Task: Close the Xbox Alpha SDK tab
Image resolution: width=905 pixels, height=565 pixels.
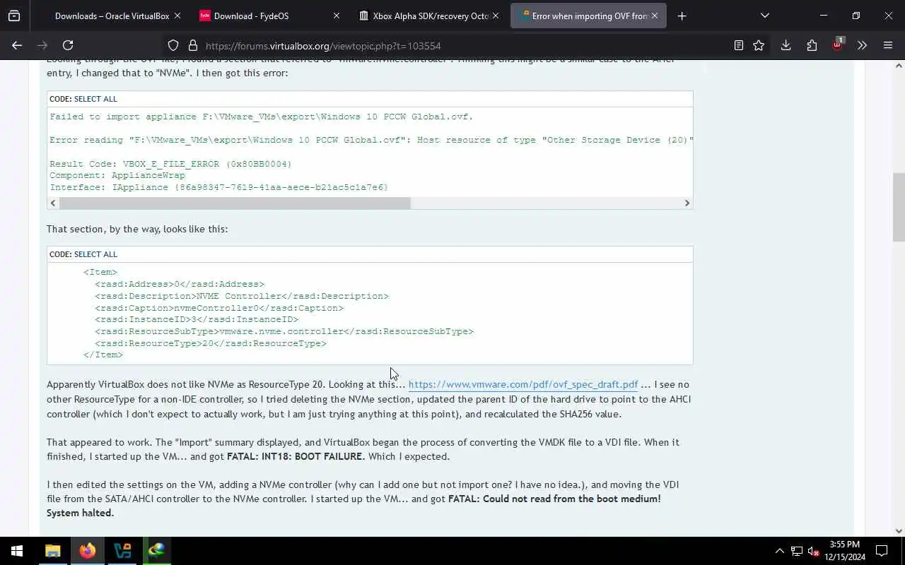Action: (495, 16)
